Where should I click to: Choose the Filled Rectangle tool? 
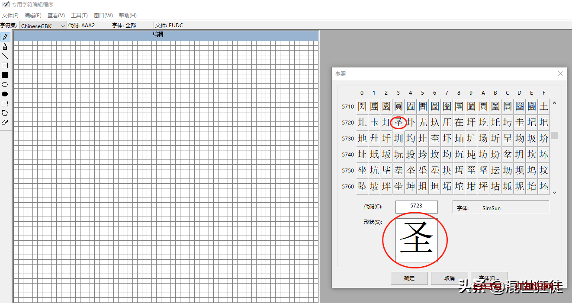tap(5, 75)
